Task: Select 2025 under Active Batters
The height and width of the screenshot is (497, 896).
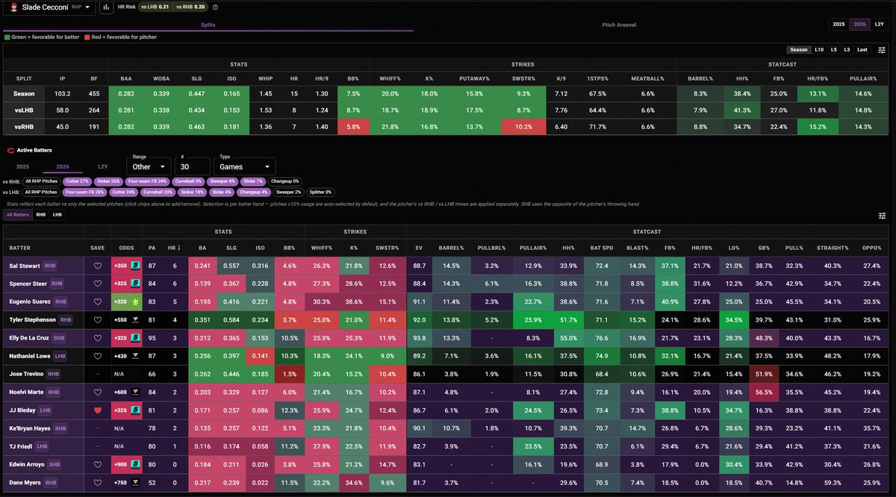Action: click(x=22, y=166)
